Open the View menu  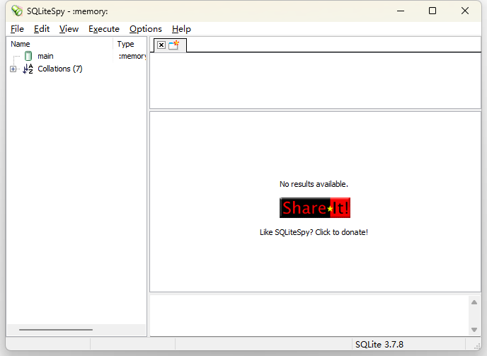pyautogui.click(x=69, y=29)
